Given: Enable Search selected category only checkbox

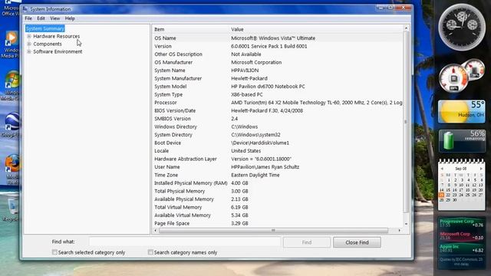Looking at the screenshot, I should 54,252.
